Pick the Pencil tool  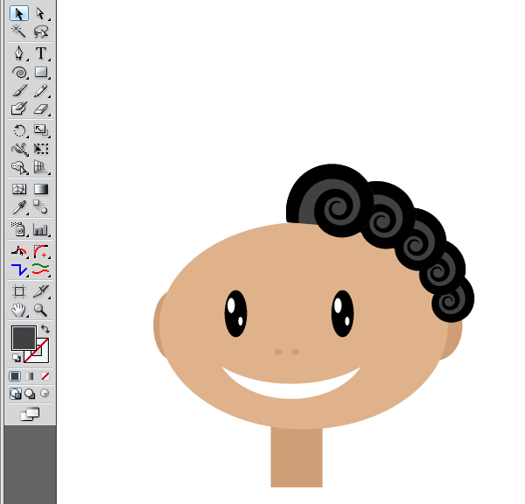(x=40, y=90)
